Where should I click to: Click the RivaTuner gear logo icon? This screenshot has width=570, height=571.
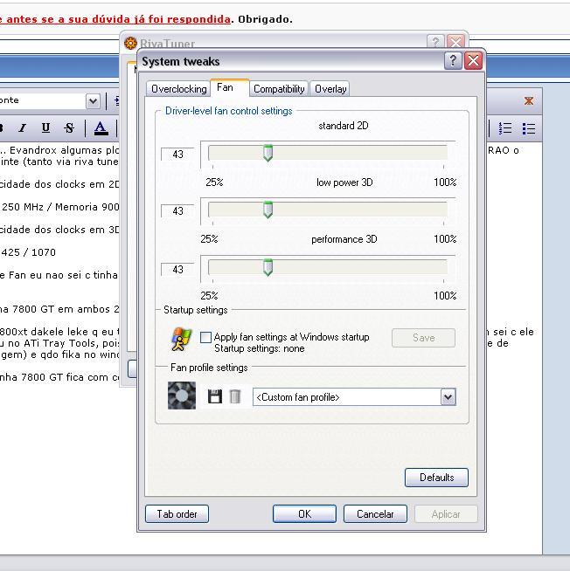[x=130, y=43]
